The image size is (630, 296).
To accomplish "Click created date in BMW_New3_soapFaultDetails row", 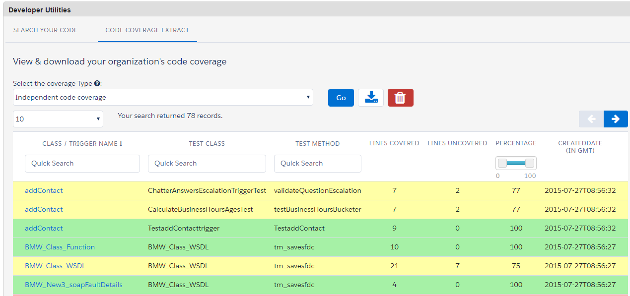I will click(580, 285).
